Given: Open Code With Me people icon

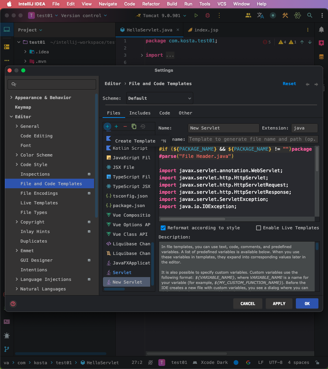Looking at the screenshot, I should 248,15.
